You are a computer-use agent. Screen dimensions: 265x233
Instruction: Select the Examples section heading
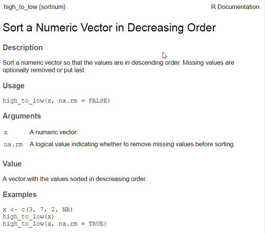click(x=20, y=194)
